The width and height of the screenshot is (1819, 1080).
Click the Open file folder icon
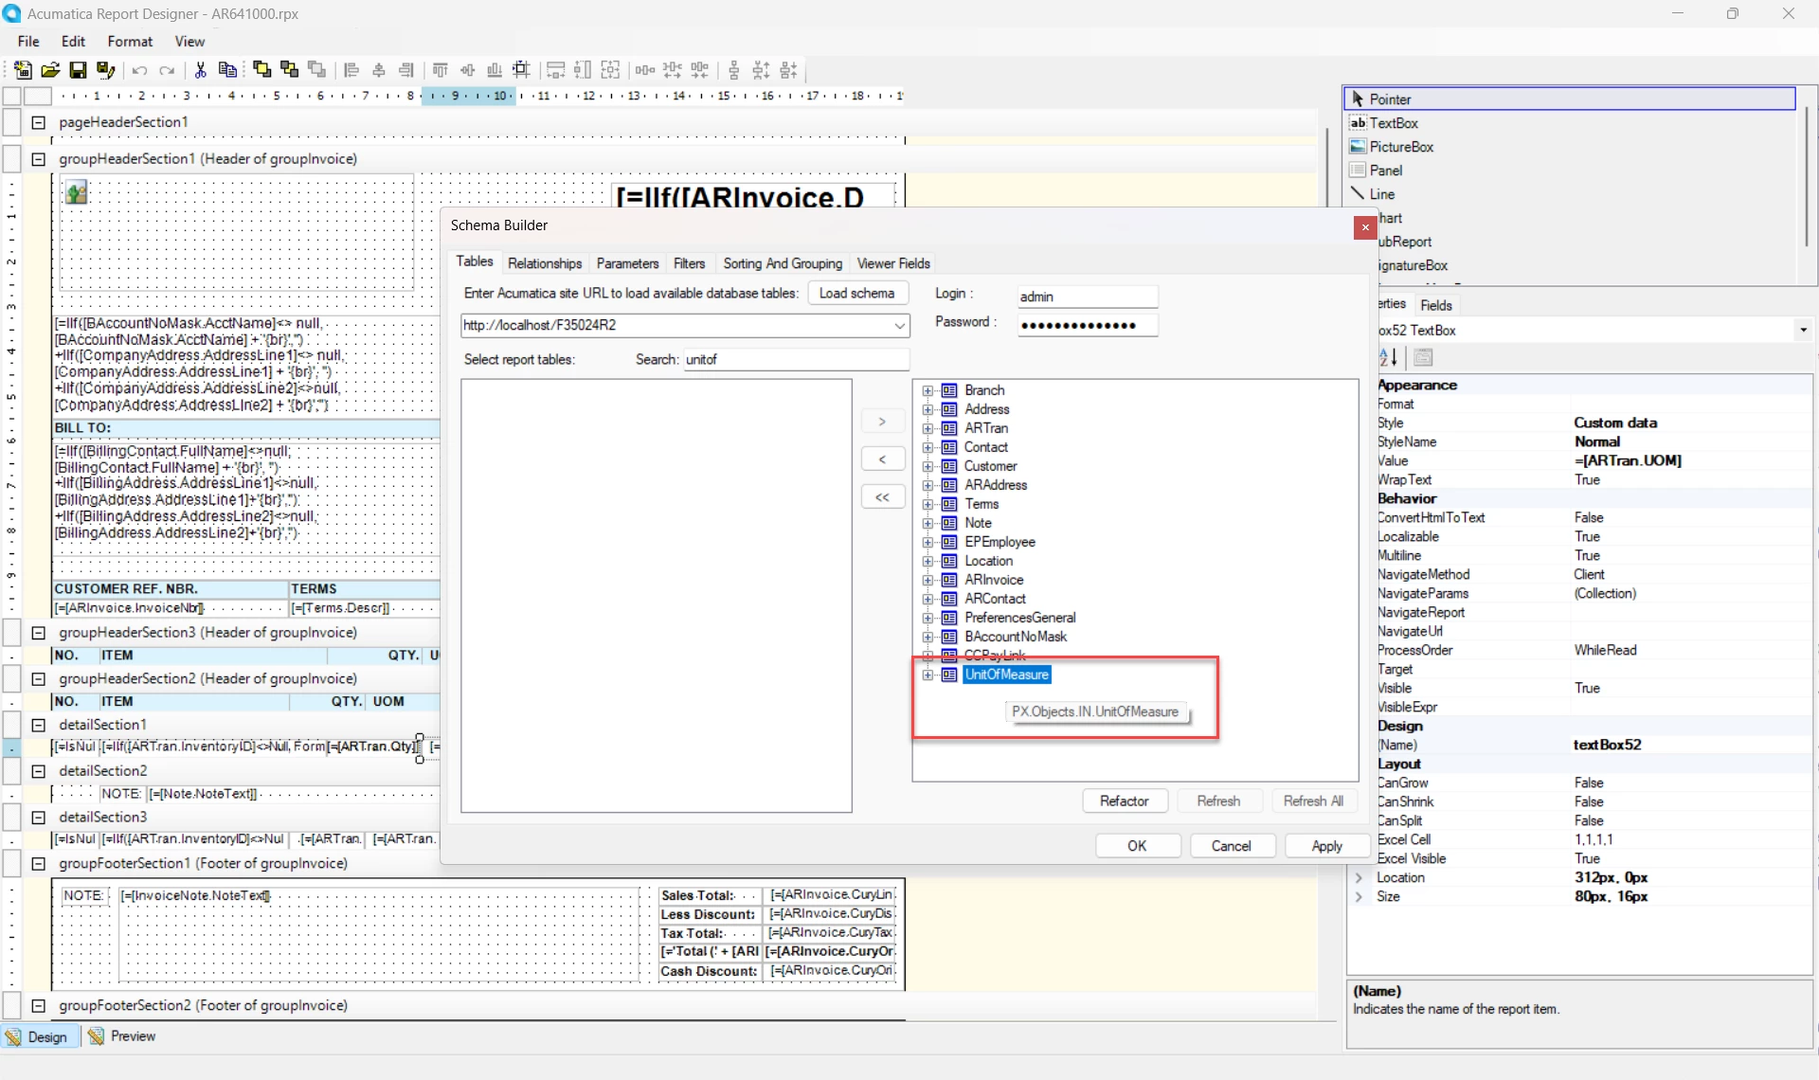[x=50, y=70]
